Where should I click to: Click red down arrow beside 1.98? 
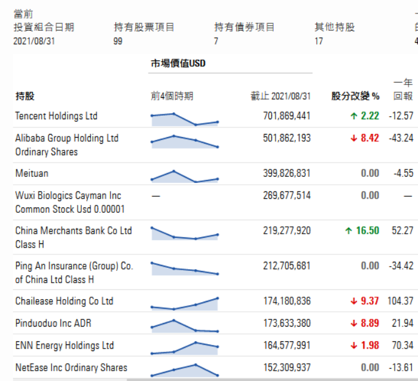354,346
